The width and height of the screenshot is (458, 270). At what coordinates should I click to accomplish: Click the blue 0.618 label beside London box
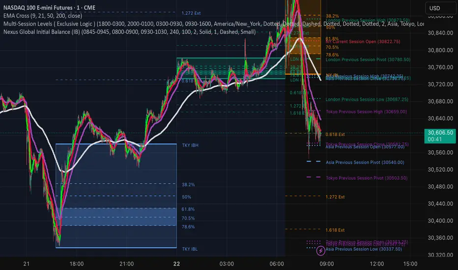click(x=188, y=81)
